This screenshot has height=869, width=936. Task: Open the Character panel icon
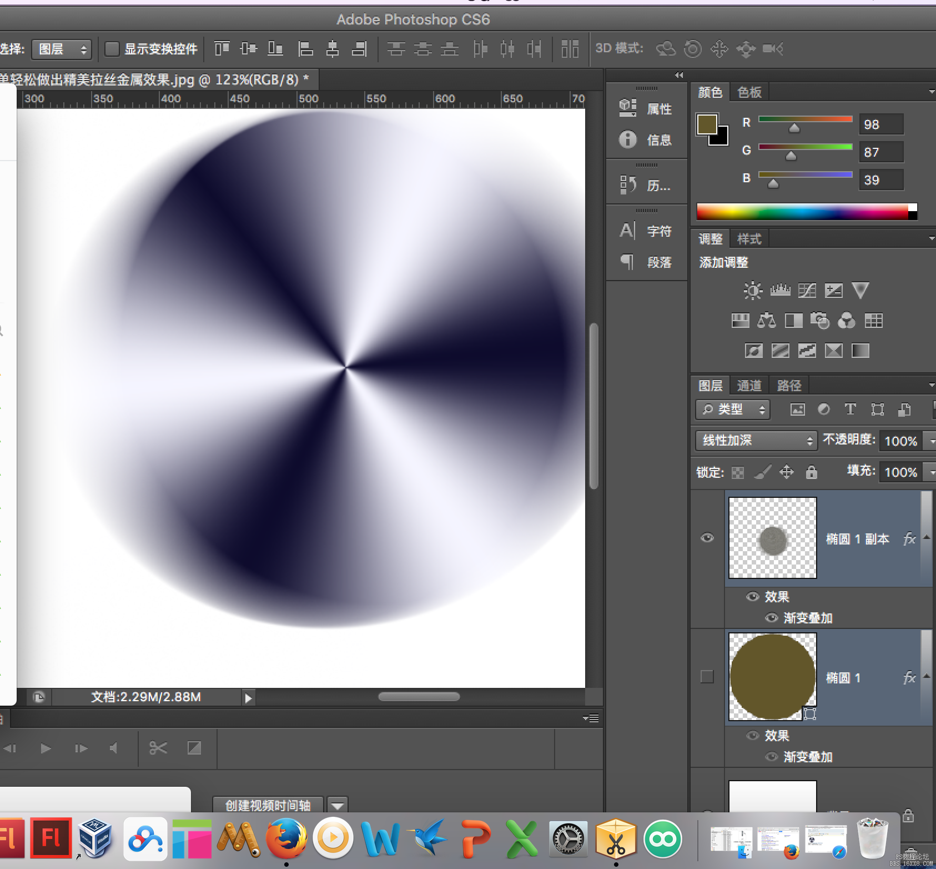[x=628, y=230]
